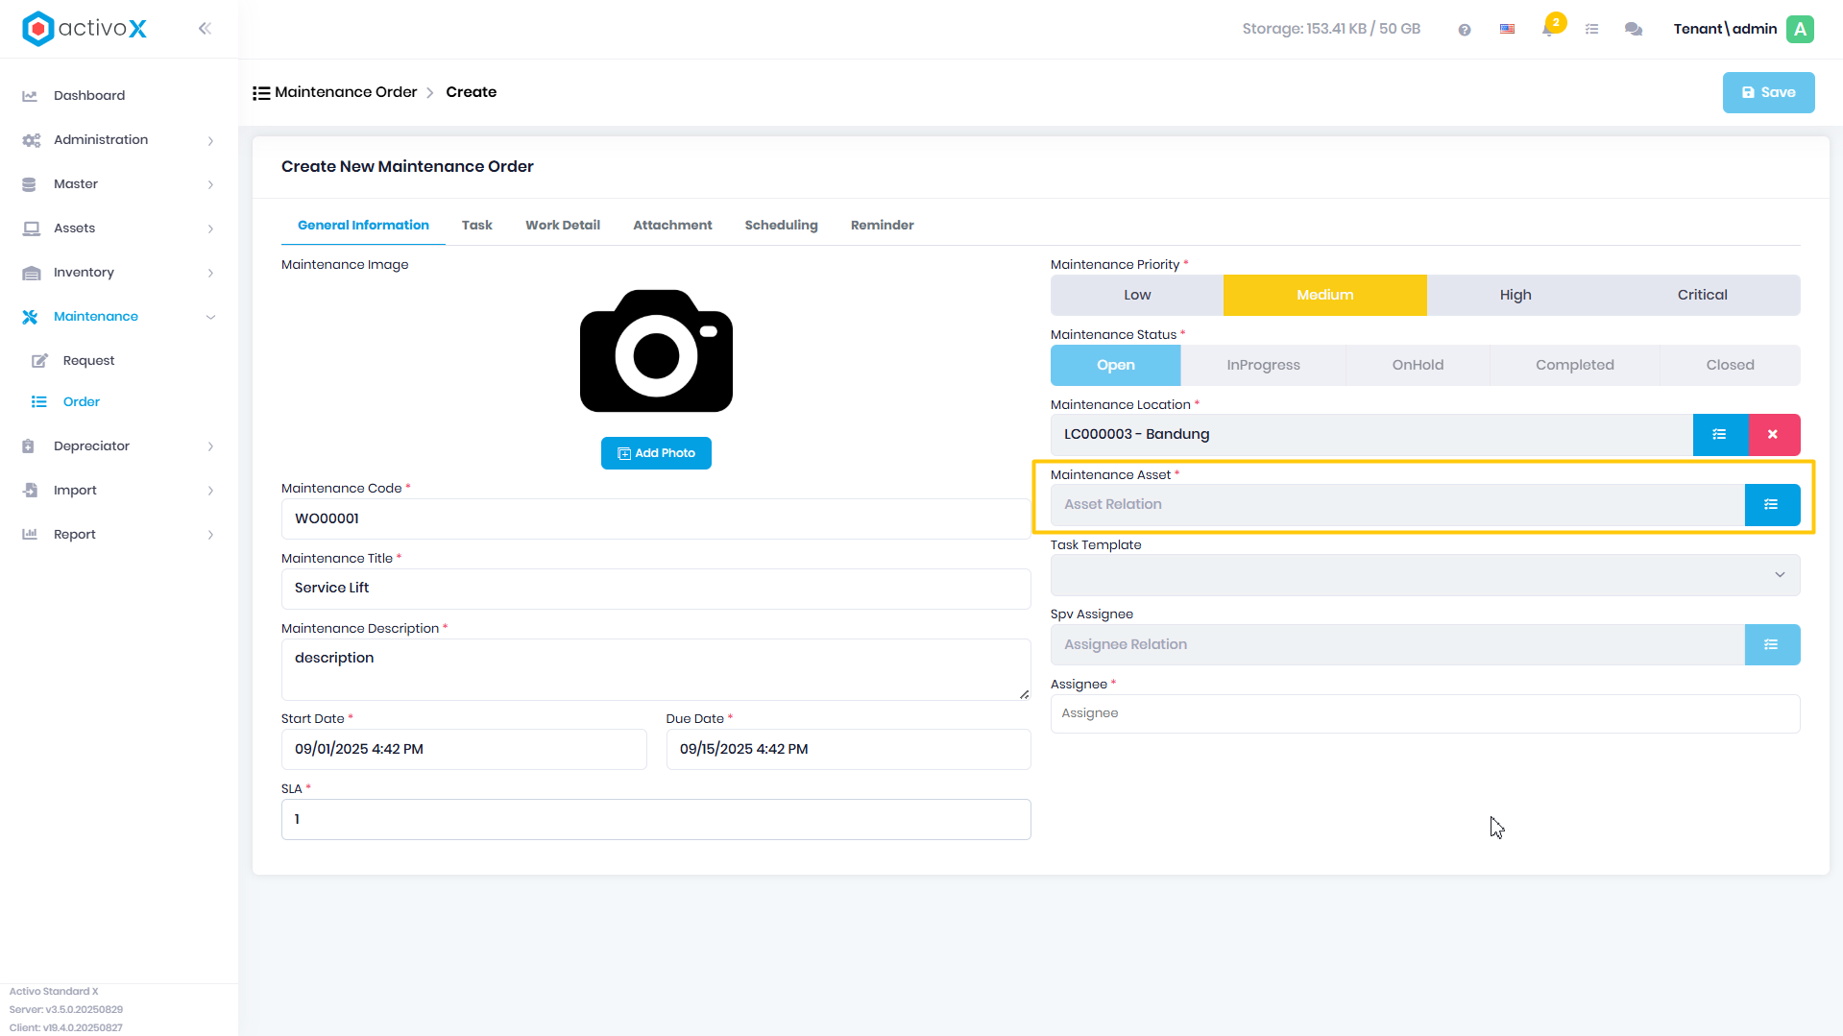This screenshot has height=1036, width=1843.
Task: Click the Due Date field
Action: point(848,750)
